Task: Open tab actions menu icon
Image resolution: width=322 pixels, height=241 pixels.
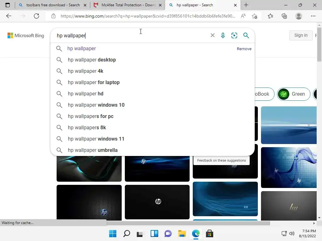Action: (x=8, y=5)
